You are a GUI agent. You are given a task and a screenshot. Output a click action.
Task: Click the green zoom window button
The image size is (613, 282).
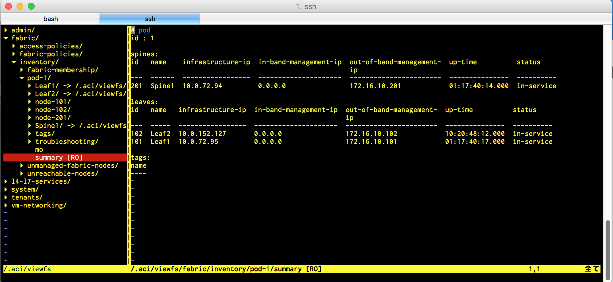point(31,6)
